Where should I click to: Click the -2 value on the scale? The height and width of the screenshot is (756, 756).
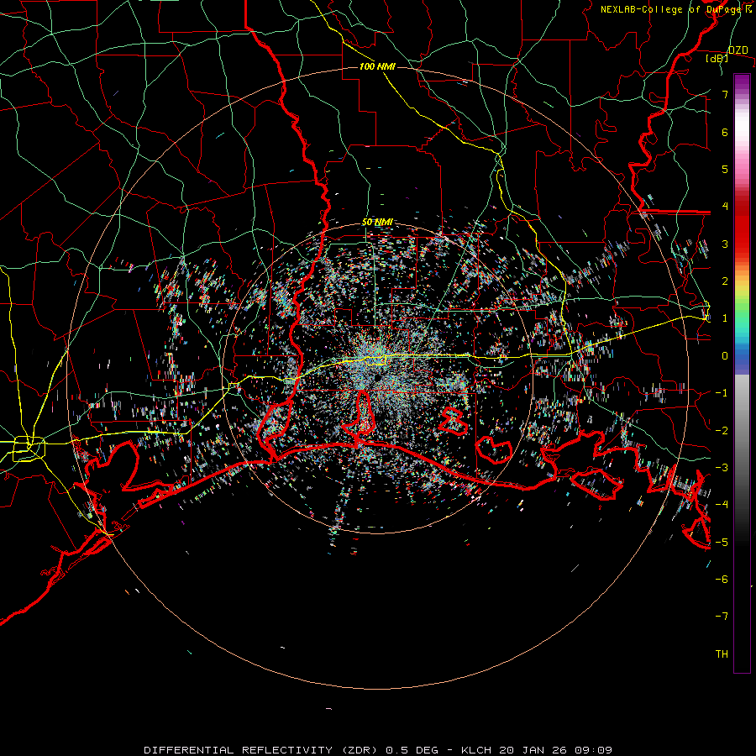[x=722, y=431]
